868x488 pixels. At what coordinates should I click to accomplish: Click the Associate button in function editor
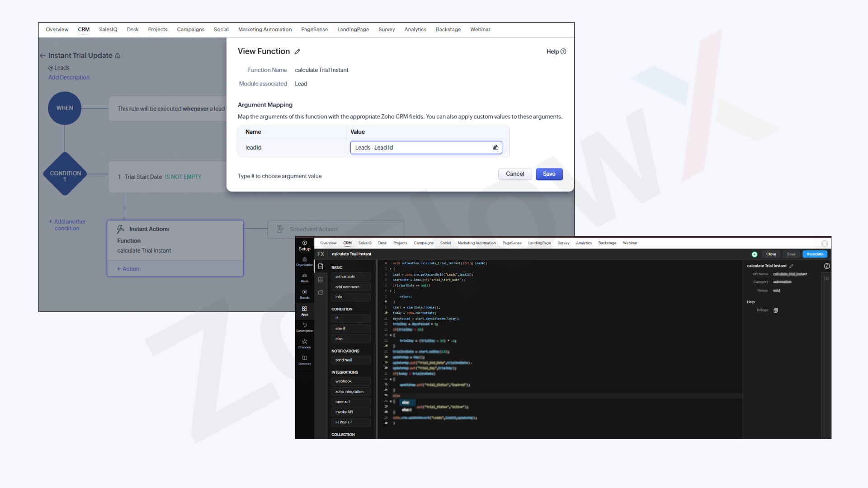tap(815, 254)
